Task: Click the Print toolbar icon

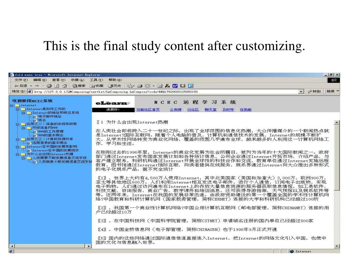Action: (x=140, y=86)
